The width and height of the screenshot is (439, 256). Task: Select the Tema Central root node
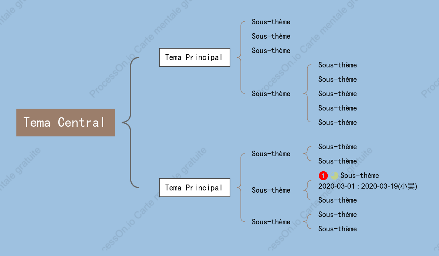click(x=66, y=123)
